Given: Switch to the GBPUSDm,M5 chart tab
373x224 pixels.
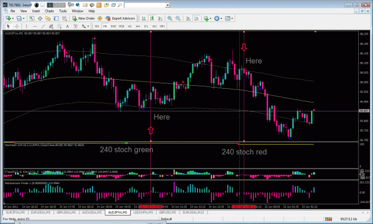Looking at the screenshot, I should 66,212.
